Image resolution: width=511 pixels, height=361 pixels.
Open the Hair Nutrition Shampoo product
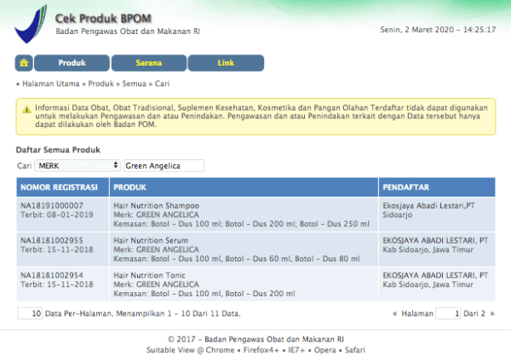(156, 205)
